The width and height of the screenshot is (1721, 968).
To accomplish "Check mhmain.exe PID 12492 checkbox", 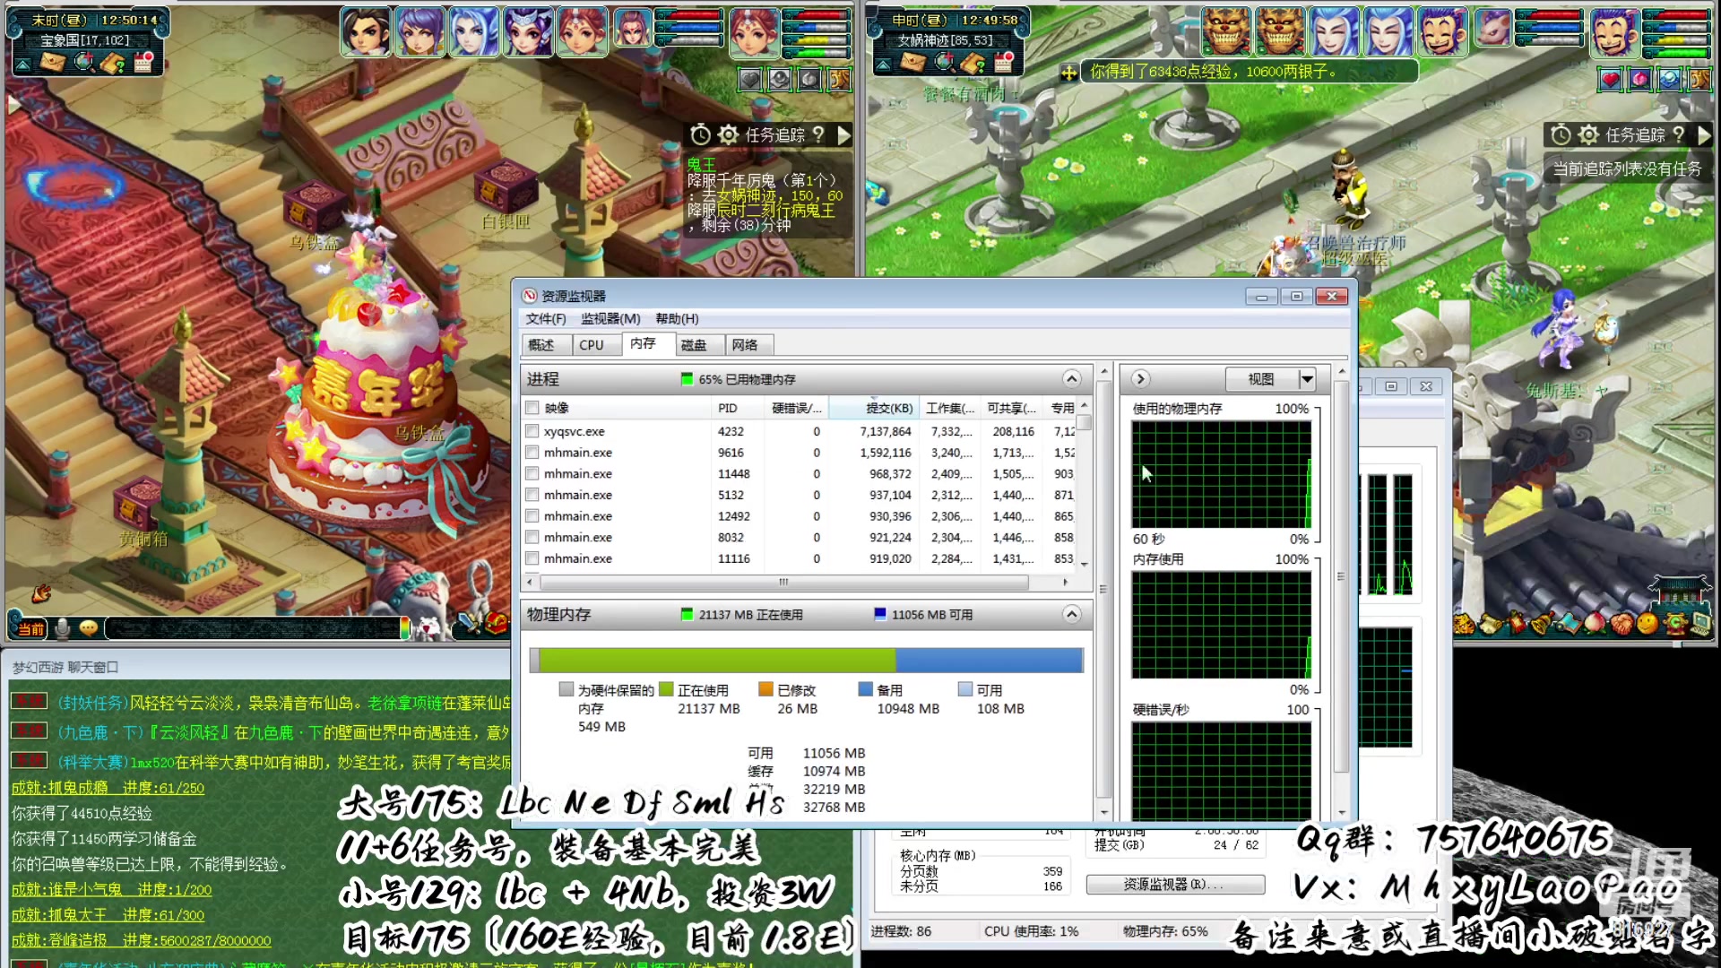I will (532, 516).
